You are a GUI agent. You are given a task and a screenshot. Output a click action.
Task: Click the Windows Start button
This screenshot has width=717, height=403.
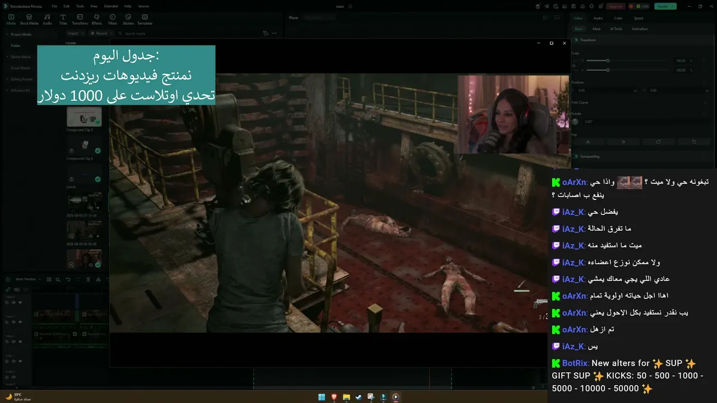[x=322, y=397]
